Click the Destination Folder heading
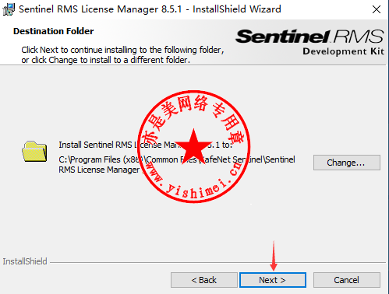 coord(54,31)
